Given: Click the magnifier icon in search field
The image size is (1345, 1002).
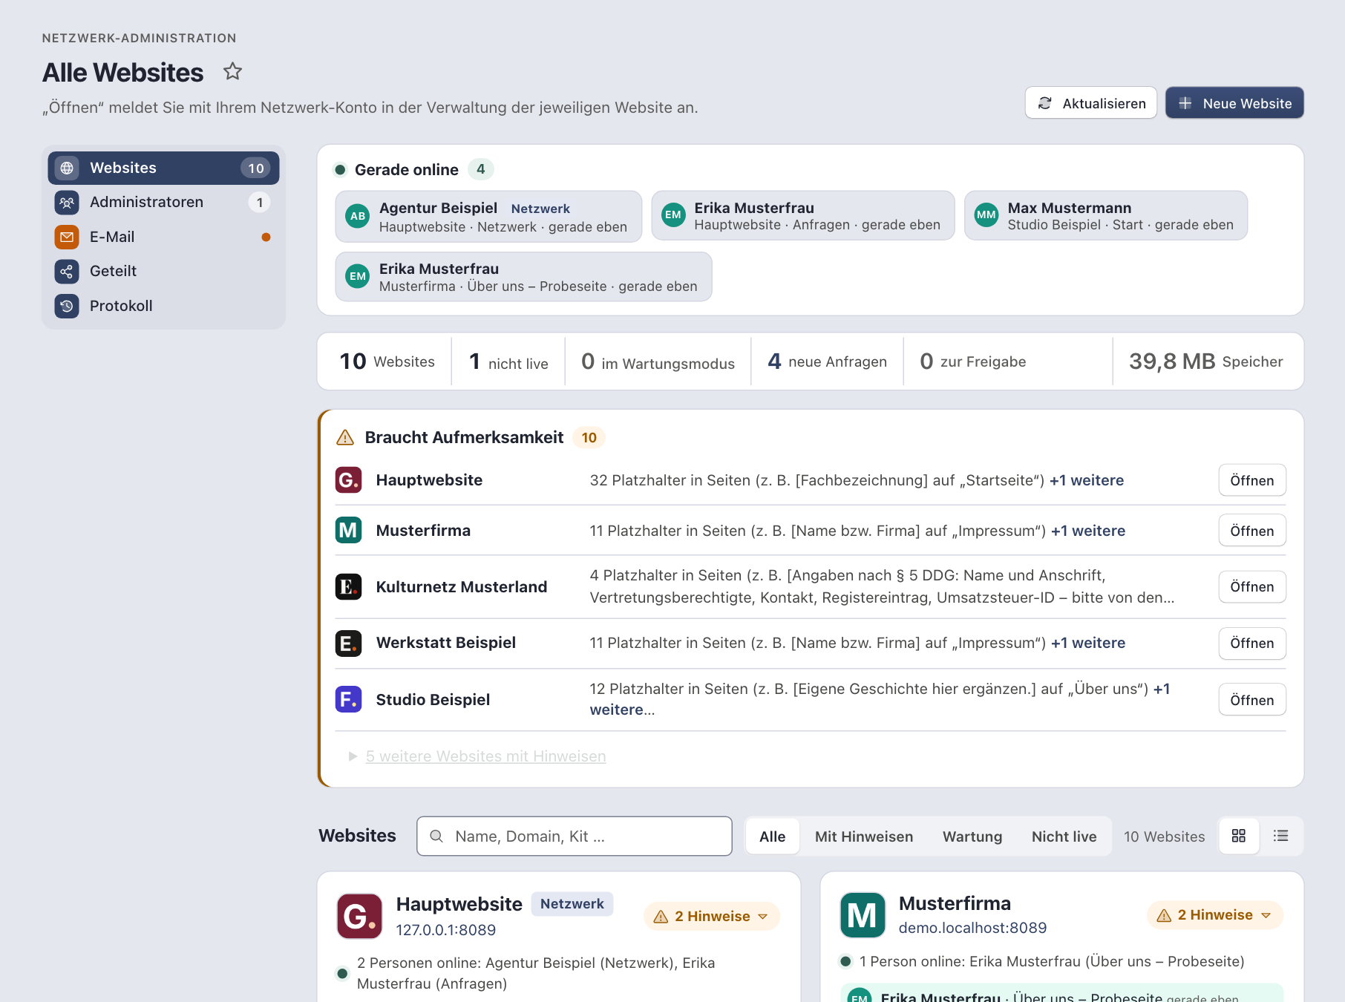Looking at the screenshot, I should point(437,836).
